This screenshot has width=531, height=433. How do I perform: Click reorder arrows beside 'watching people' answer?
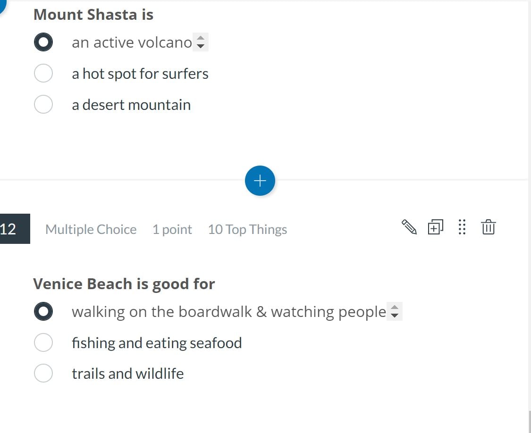(x=395, y=312)
